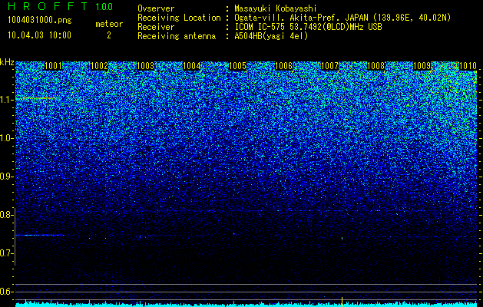Click the date stamp 10.04.03 10:00
Image resolution: width=483 pixels, height=307 pixels.
[39, 35]
